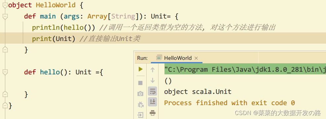Screen dimensions: 326x119
Task: Collapse the object HelloWorld fold marker
Action: click(x=5, y=5)
